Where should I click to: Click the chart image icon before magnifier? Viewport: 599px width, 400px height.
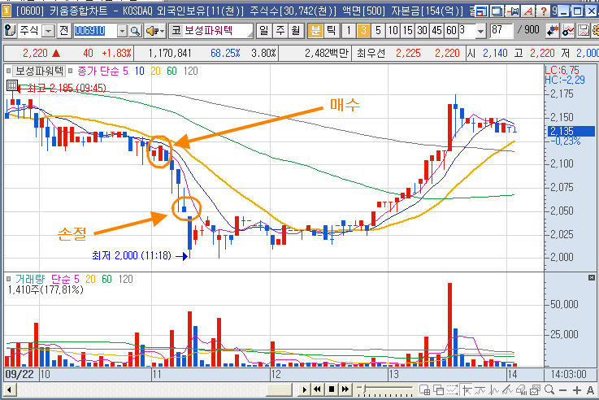pos(536,389)
